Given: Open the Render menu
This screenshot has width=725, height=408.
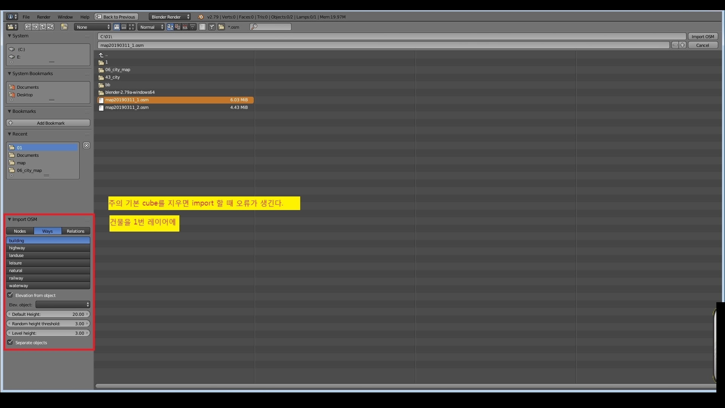Looking at the screenshot, I should 43,17.
